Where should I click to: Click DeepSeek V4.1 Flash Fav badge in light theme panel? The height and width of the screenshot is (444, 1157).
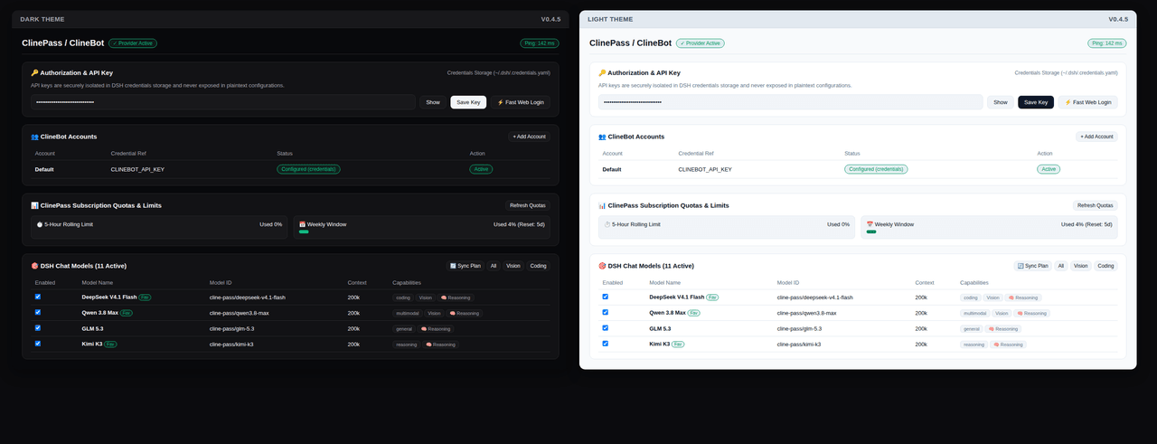[712, 298]
